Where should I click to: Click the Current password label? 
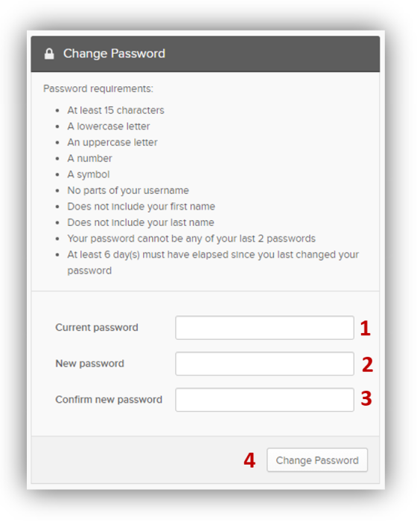pos(97,327)
